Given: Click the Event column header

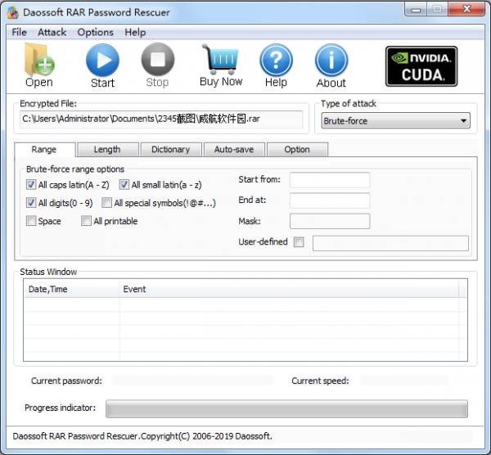Looking at the screenshot, I should coord(289,289).
